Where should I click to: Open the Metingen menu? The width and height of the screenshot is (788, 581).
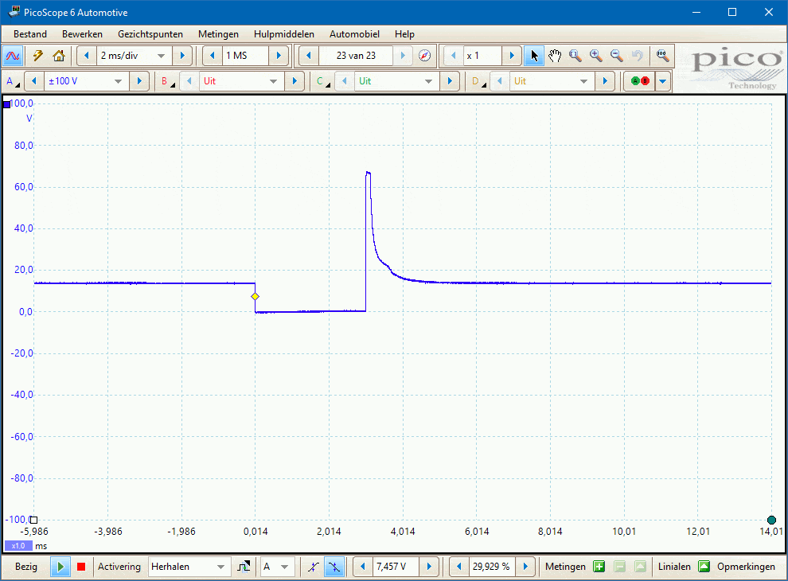point(218,34)
